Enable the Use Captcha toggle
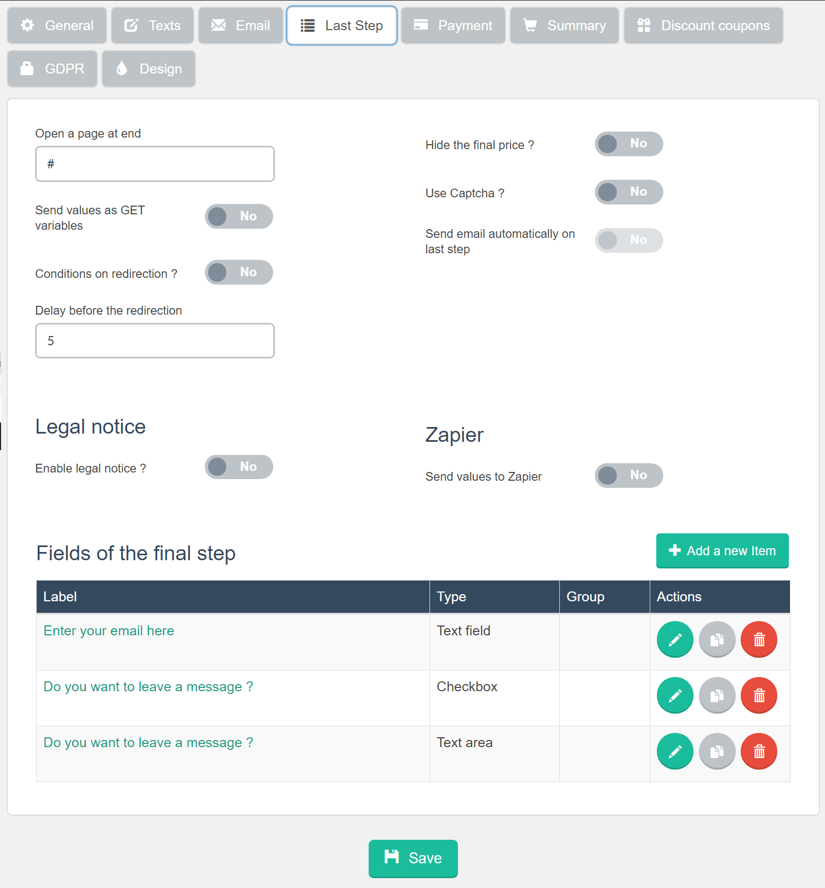 coord(629,192)
